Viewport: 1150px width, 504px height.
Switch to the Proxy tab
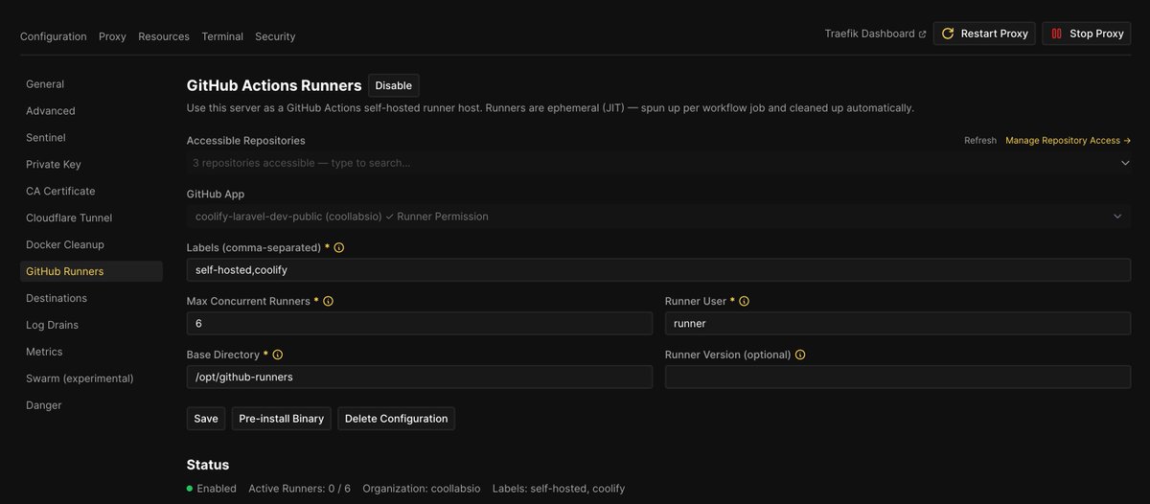pyautogui.click(x=112, y=36)
